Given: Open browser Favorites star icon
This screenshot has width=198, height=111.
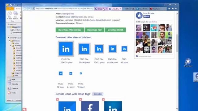Looking at the screenshot, I should coord(173,9).
